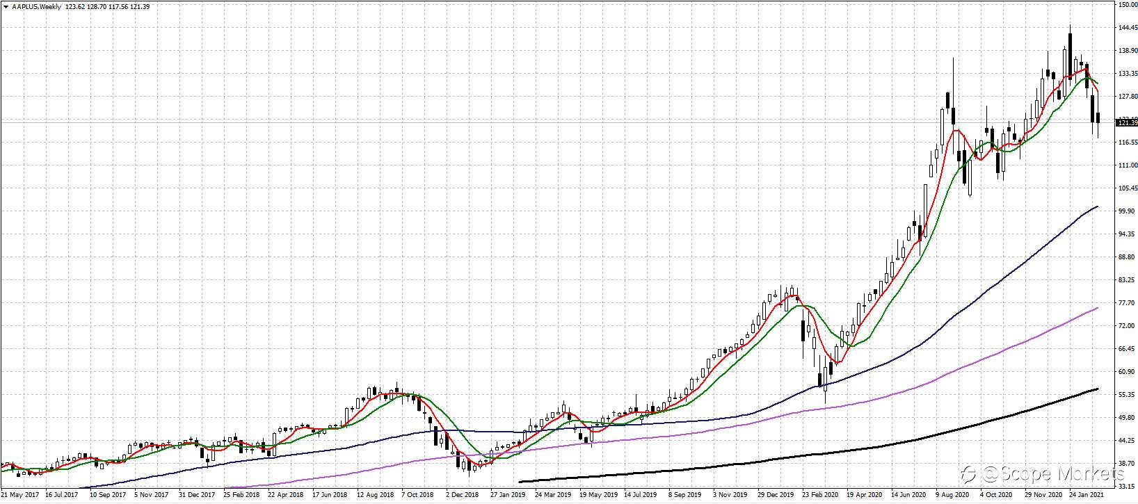Select the open price value 123.62

[x=74, y=7]
